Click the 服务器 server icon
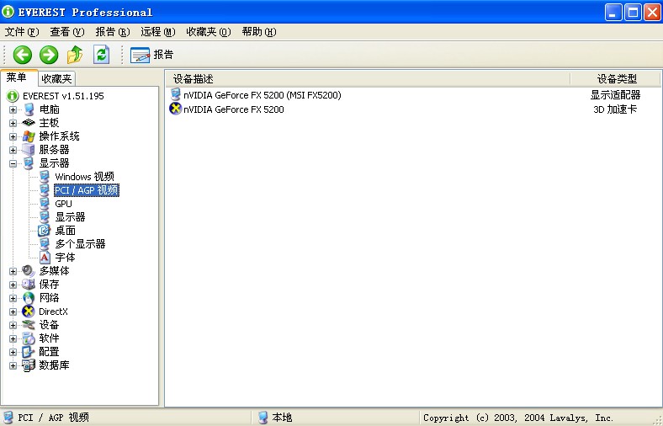 point(29,149)
